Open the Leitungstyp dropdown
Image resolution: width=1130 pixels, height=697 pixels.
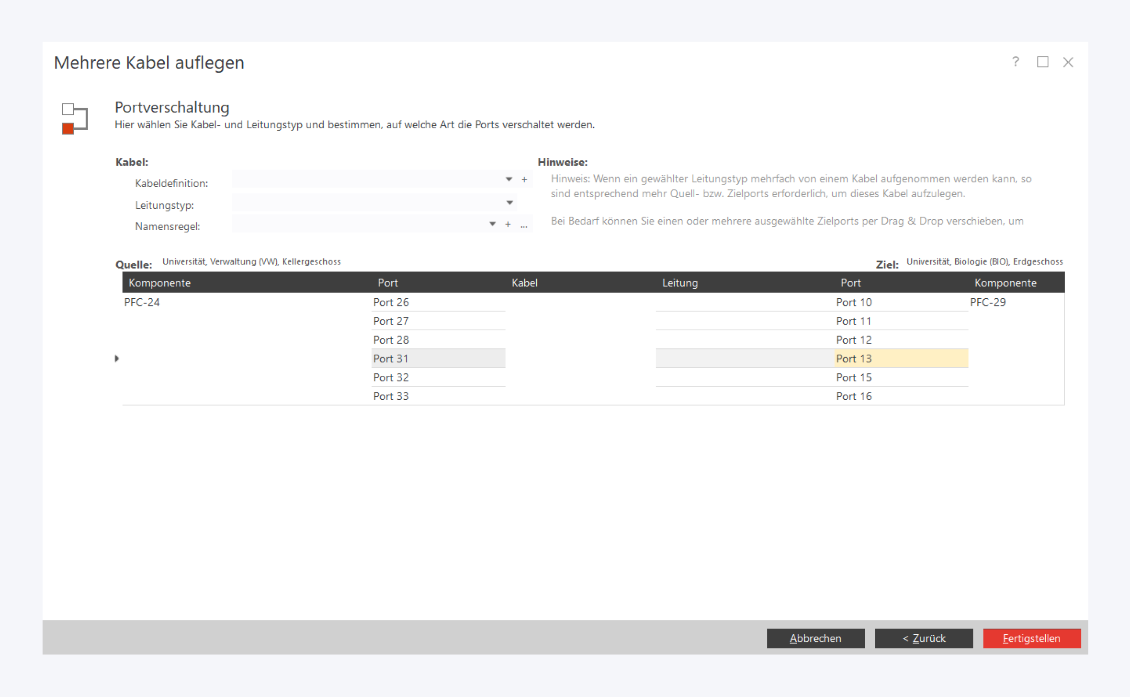[x=509, y=202]
